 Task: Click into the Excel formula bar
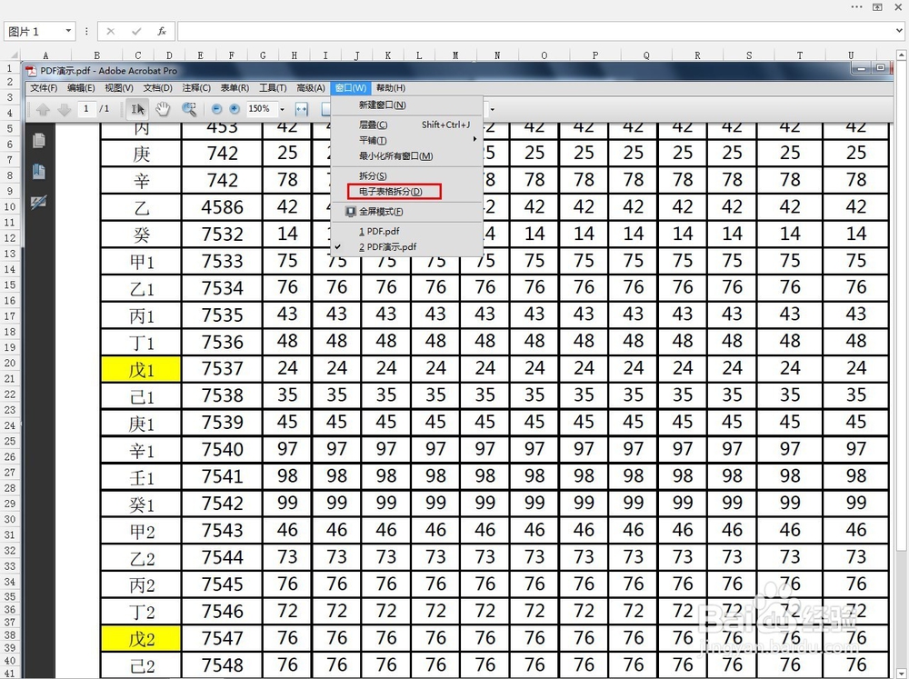pos(535,31)
